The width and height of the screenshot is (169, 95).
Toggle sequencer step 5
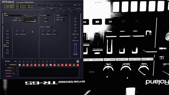(x=35, y=65)
